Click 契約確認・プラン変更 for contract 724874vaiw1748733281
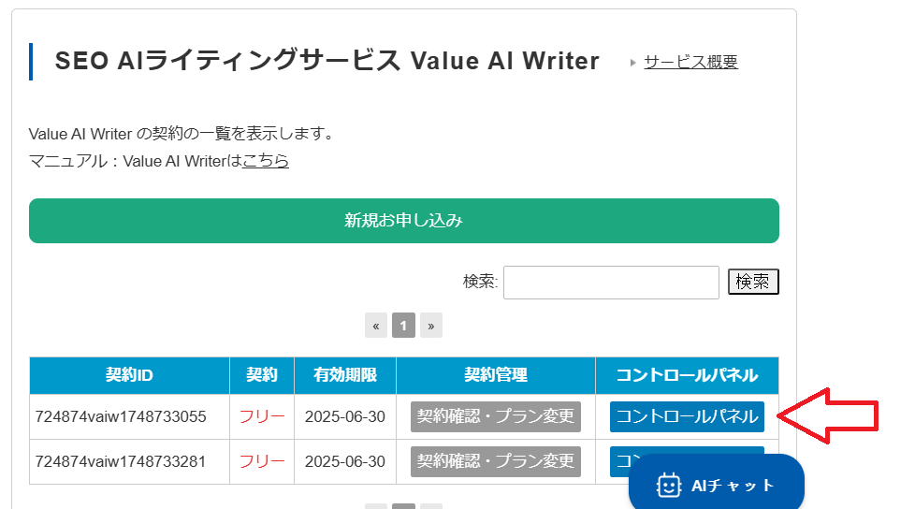Viewport: 915px width, 509px height. tap(496, 461)
